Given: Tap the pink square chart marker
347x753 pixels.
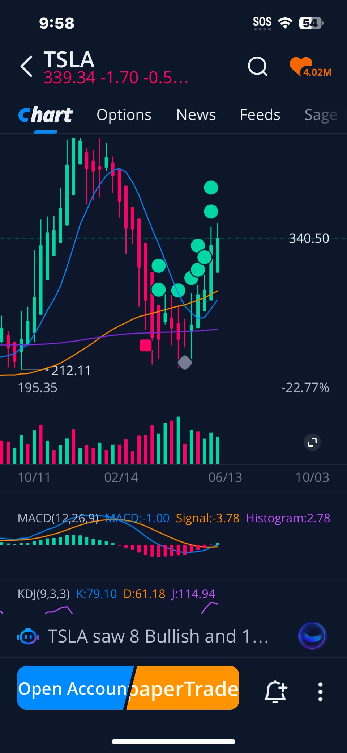Looking at the screenshot, I should 146,345.
